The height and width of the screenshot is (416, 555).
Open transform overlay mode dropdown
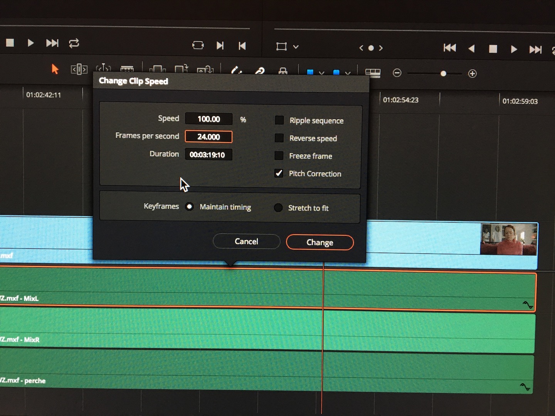[x=296, y=47]
